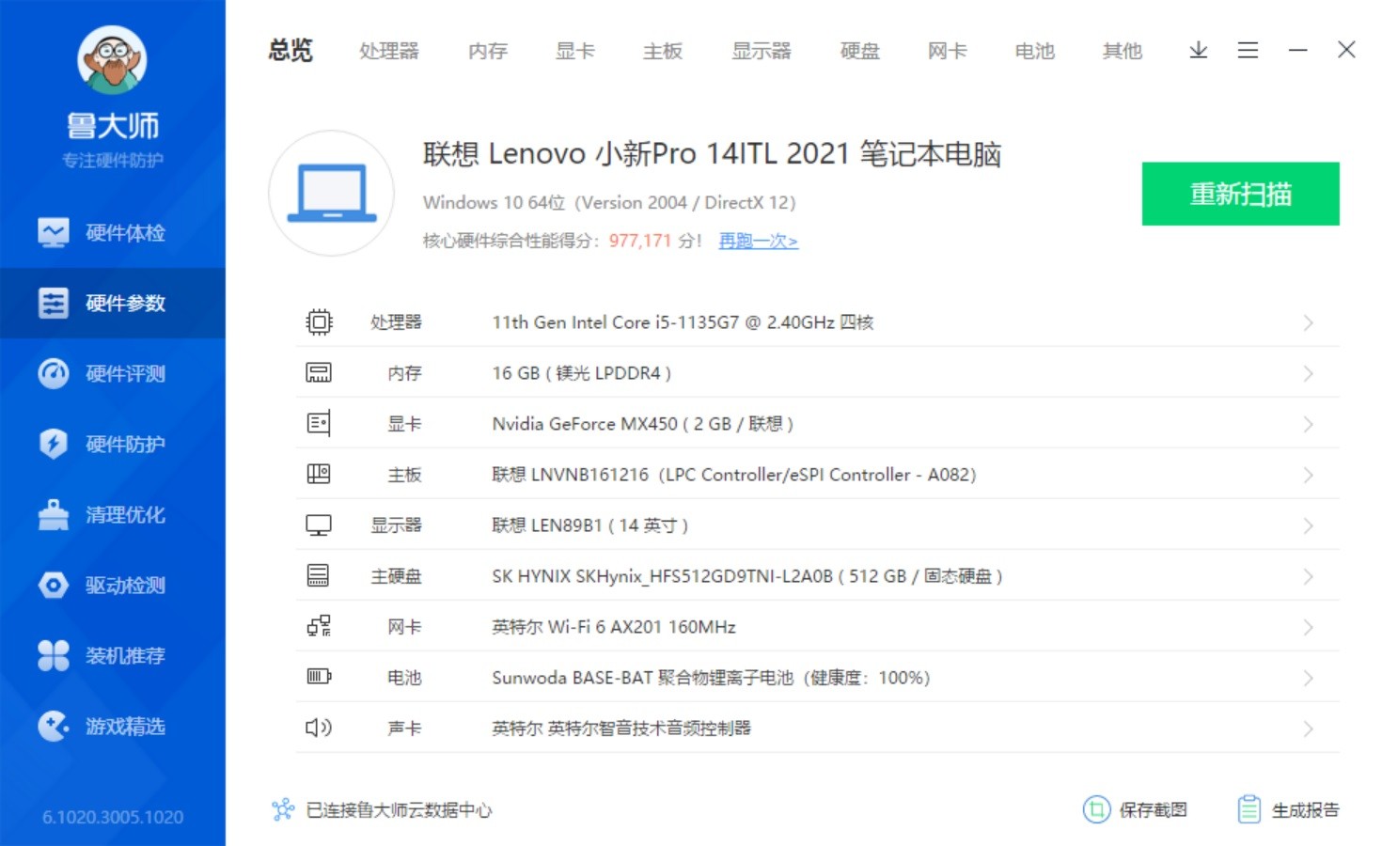Switch to the 主板 tab

(x=663, y=51)
